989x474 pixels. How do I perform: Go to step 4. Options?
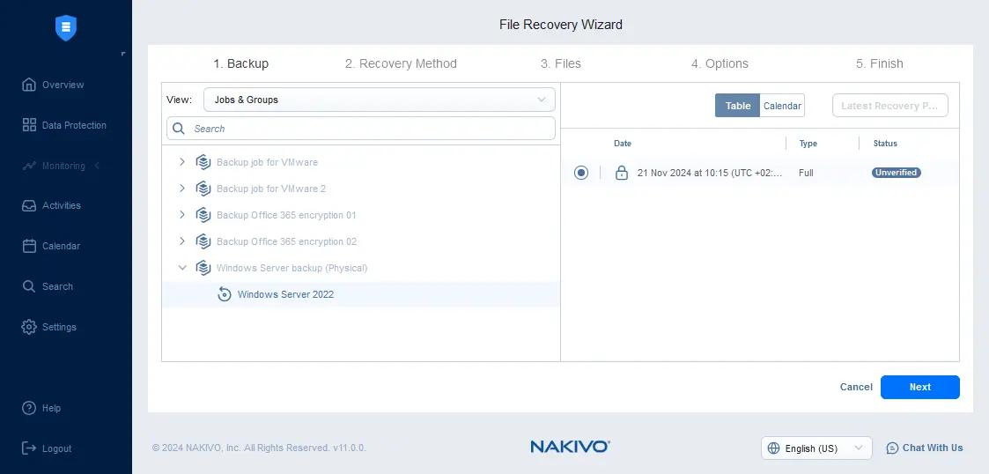click(720, 63)
